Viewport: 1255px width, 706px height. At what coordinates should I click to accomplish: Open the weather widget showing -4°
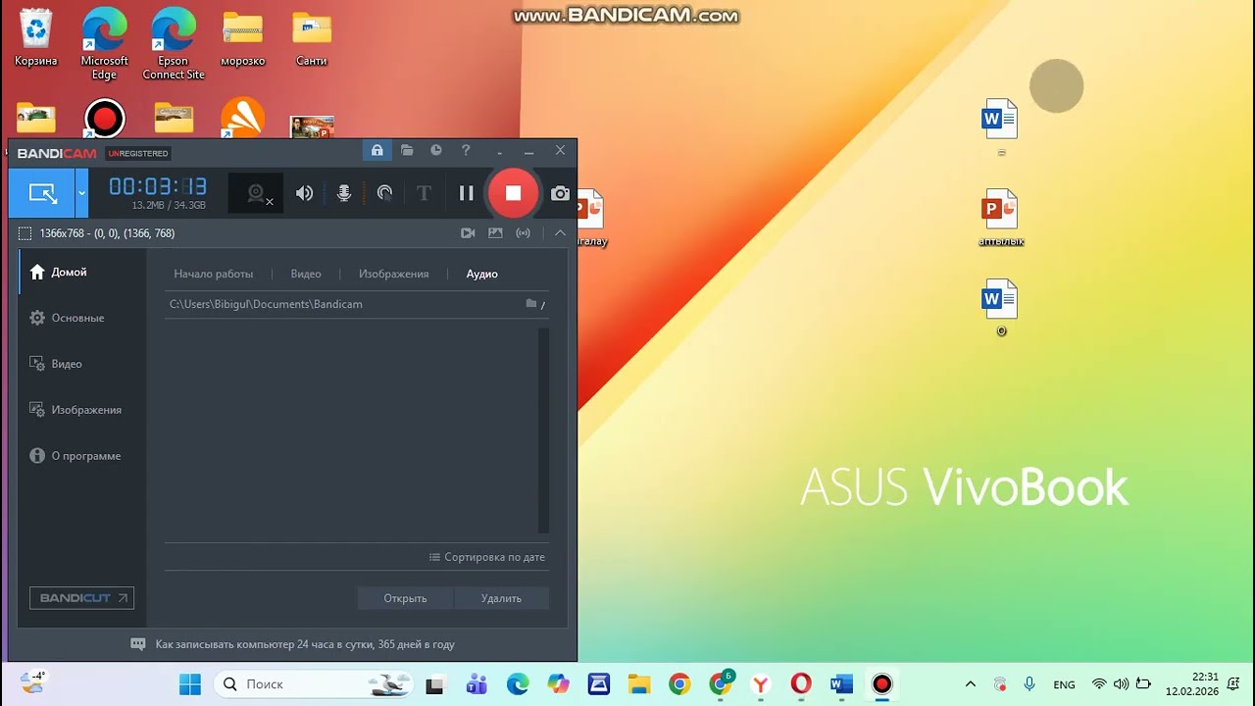(32, 681)
